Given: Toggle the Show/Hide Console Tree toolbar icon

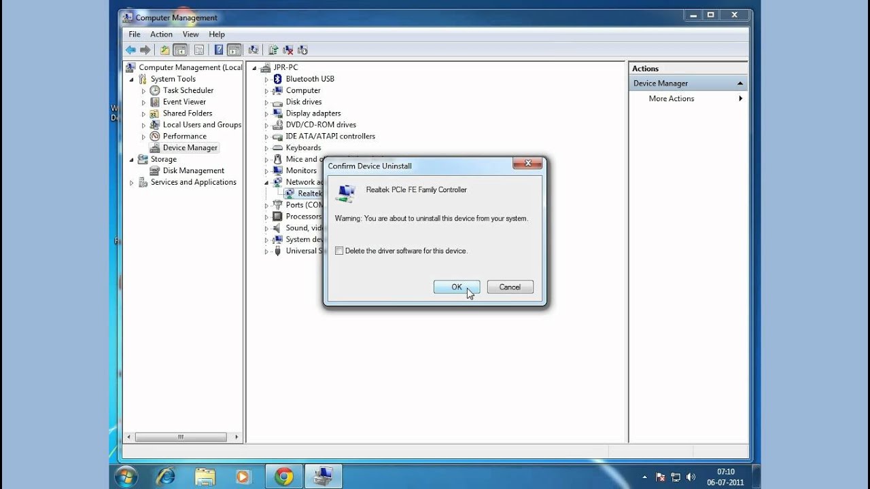Looking at the screenshot, I should tap(180, 50).
